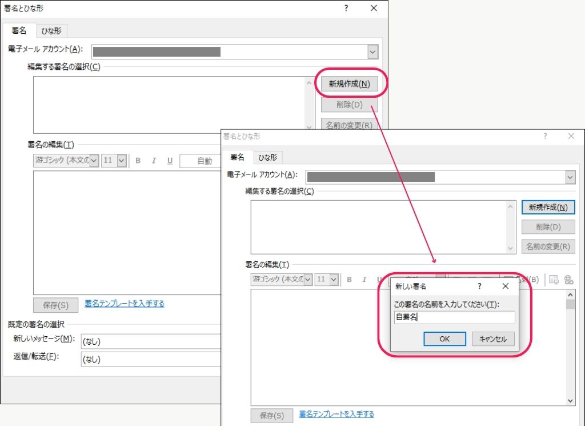Close the 新しい署名 popup dialog

point(505,286)
